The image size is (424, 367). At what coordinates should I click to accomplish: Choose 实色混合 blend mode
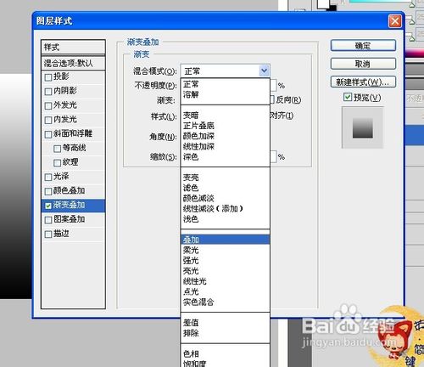pos(226,302)
